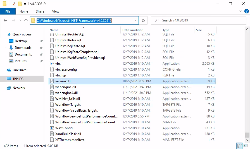Click the OneDrive cloud icon
This screenshot has width=250, height=149.
coord(9,70)
